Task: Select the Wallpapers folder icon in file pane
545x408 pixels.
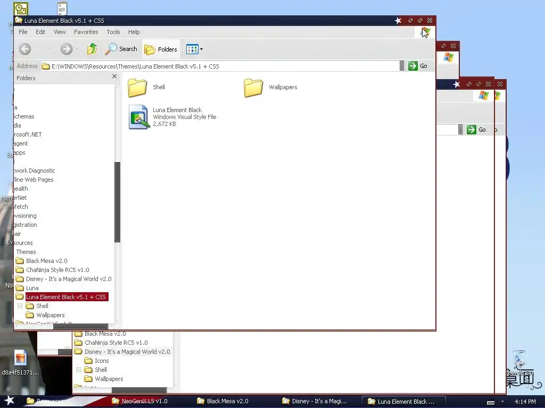Action: (x=253, y=88)
